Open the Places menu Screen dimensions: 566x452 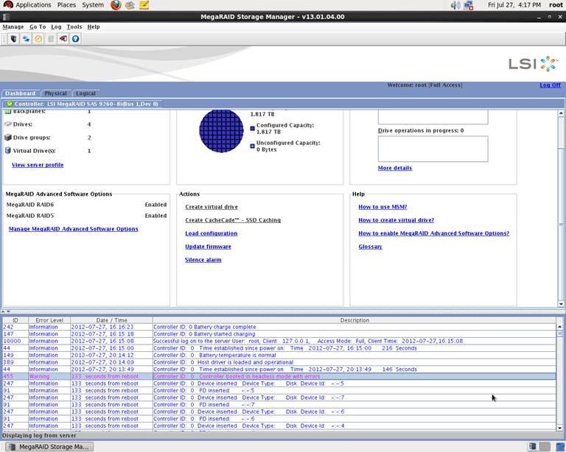[x=66, y=5]
